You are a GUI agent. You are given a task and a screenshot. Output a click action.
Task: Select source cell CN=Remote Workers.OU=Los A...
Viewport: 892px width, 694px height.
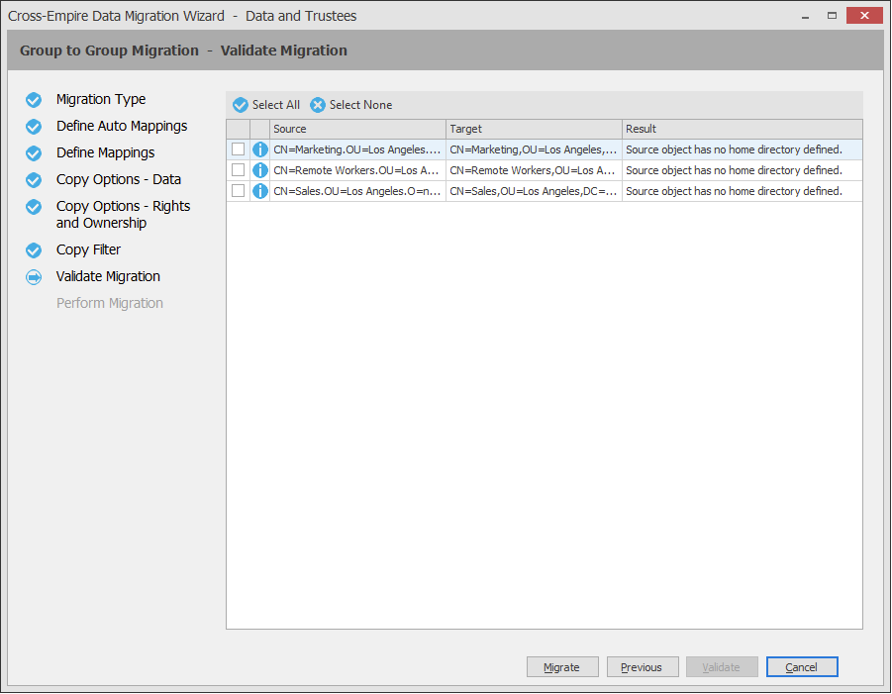[x=357, y=170]
